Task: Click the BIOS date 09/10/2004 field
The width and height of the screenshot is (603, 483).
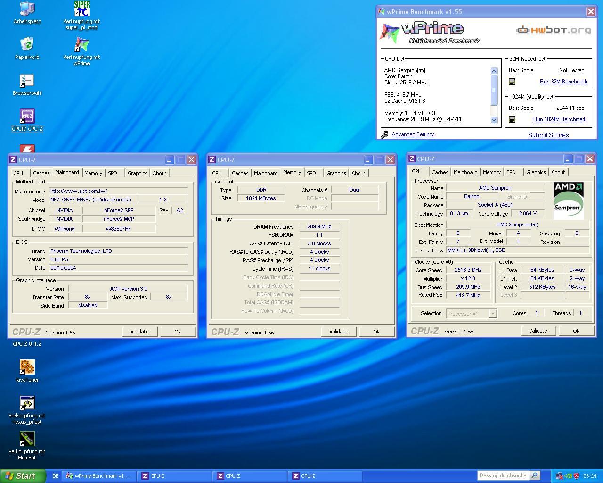Action: 119,268
